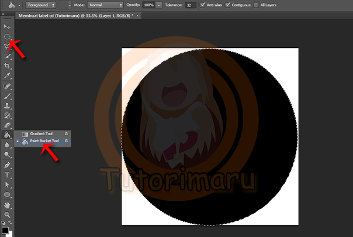Select the Pen tool
This screenshot has width=353, height=237.
coord(7,165)
